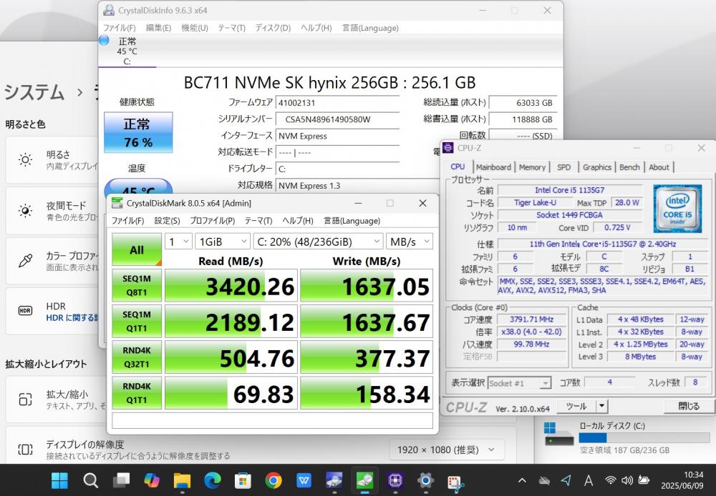
Task: Click the Intel Core i5 logo in CPU-Z
Action: [677, 209]
